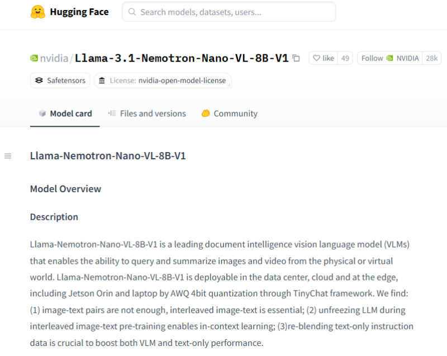
Task: Go to the Community tab
Action: click(229, 113)
